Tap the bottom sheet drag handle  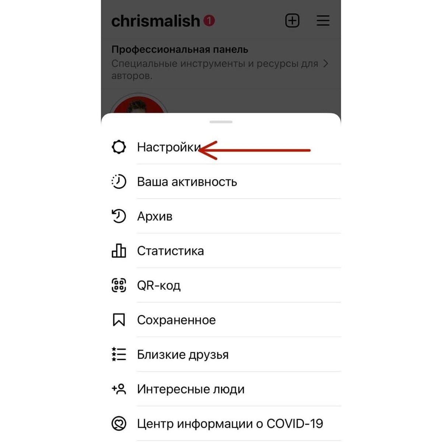tap(221, 122)
